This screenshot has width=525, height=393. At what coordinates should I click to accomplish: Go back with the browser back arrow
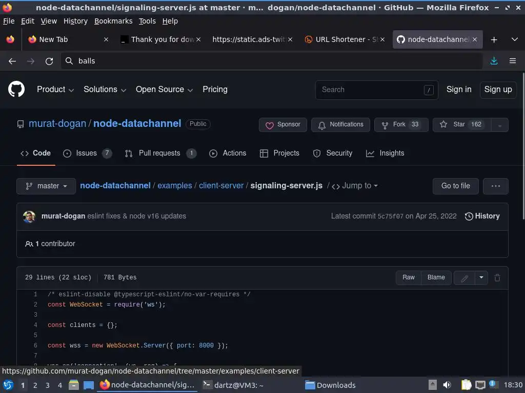[12, 61]
